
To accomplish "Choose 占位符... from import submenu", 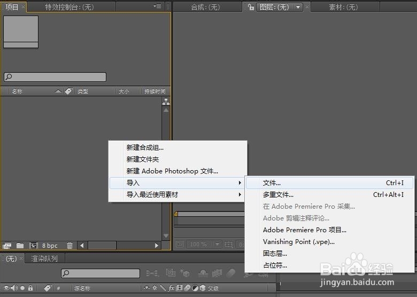I will click(x=329, y=265).
